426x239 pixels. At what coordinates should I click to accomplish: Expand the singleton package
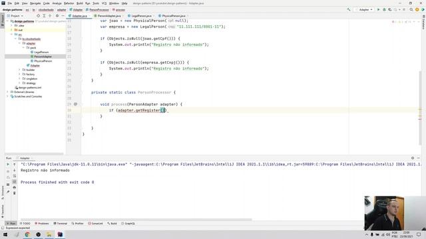(19, 78)
